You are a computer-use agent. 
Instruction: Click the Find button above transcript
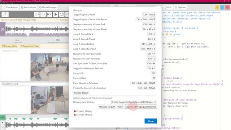(168, 7)
